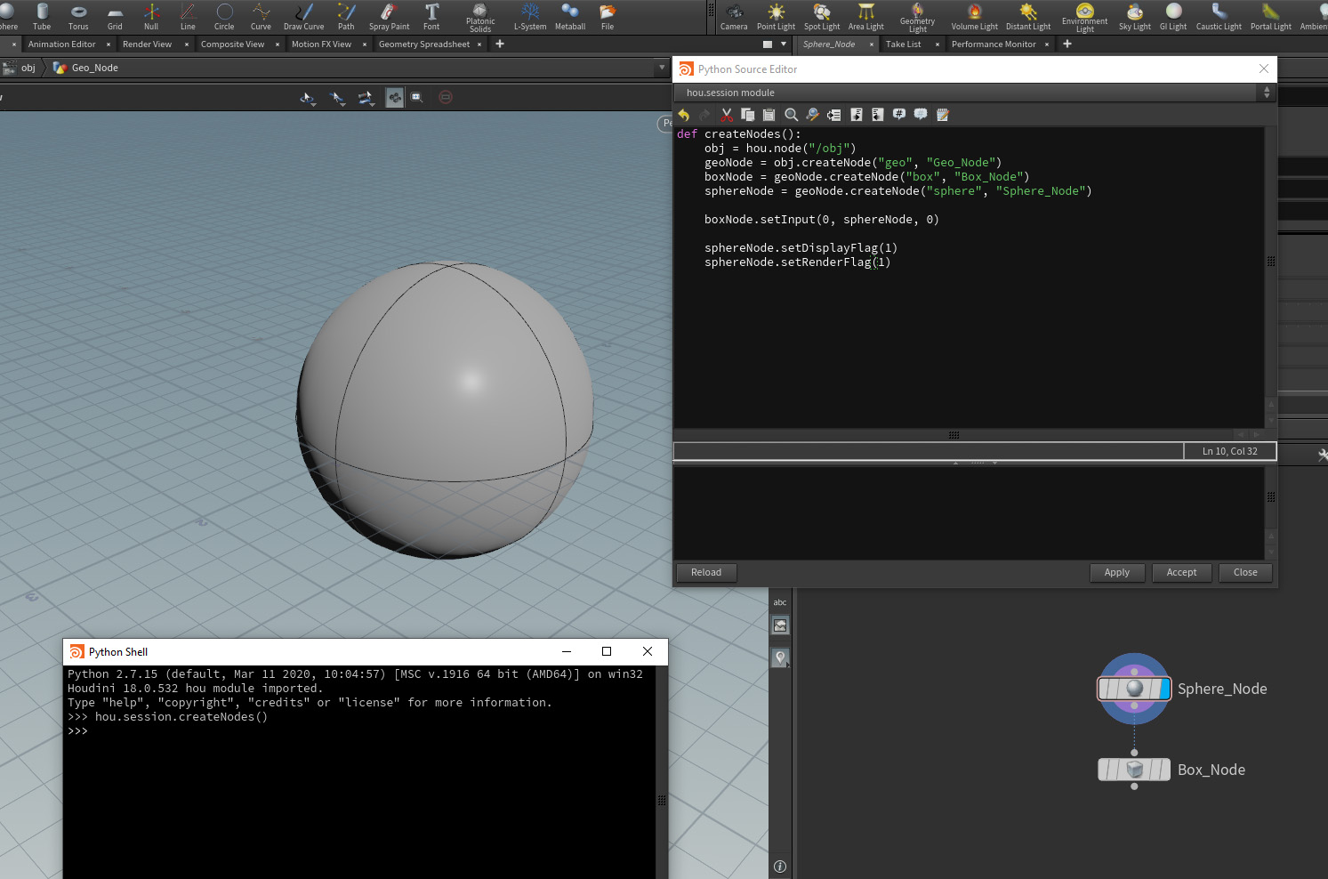Screen dimensions: 1328x879
Task: Toggle display flag on Sphere_Node
Action: click(1164, 689)
